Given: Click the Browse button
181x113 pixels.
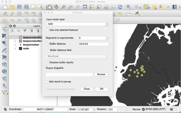Looking at the screenshot, I should coord(101,74).
